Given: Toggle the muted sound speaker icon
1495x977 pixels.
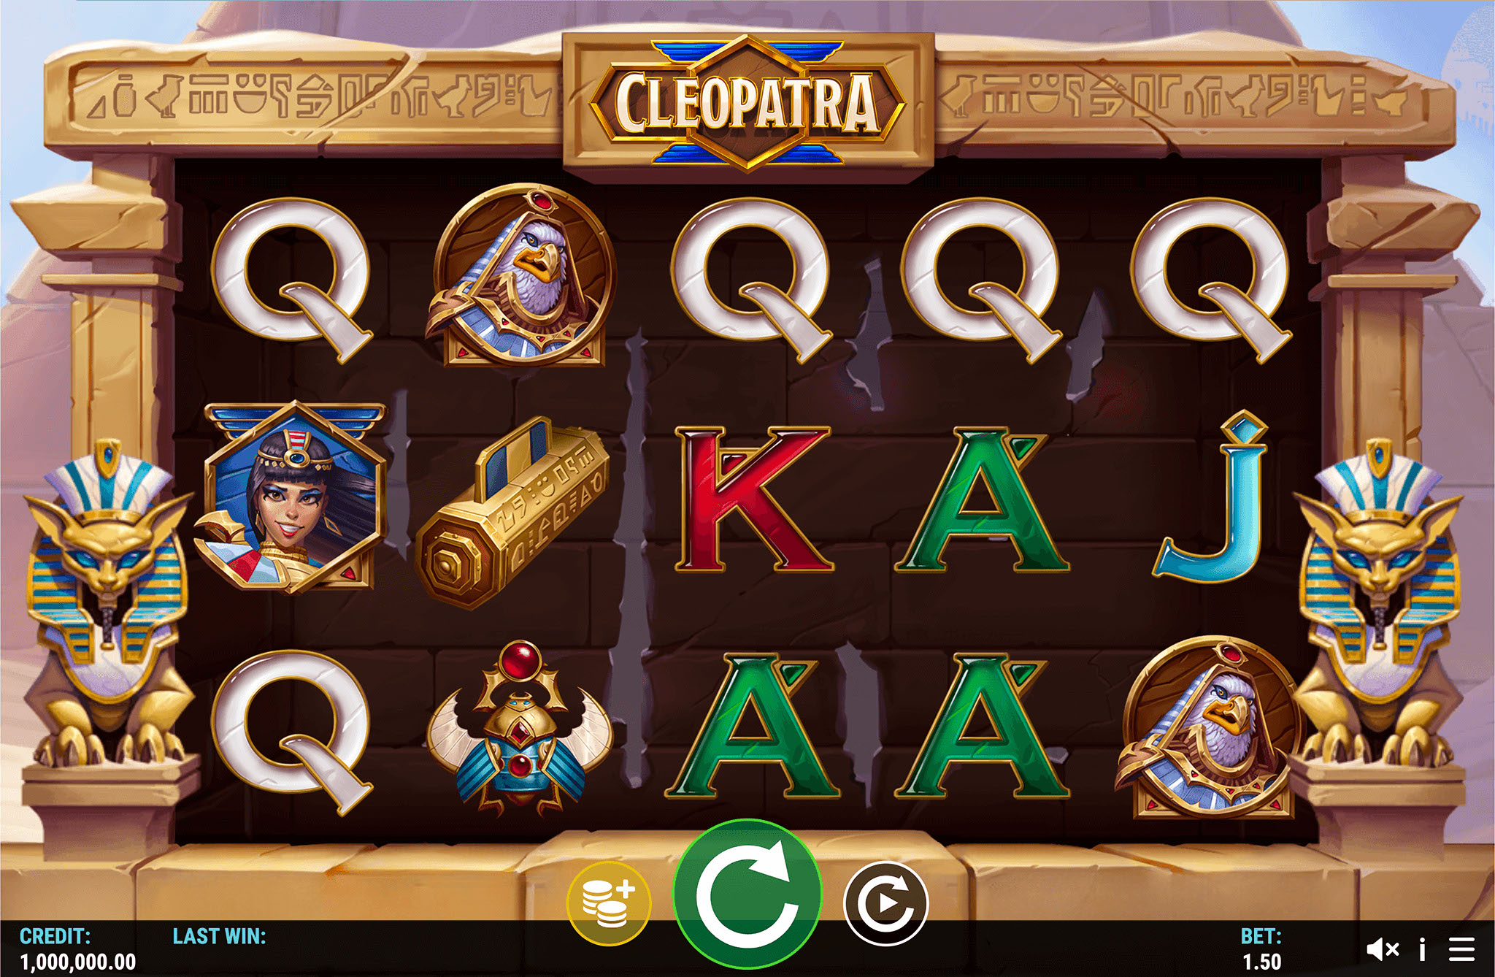Looking at the screenshot, I should coord(1383,949).
